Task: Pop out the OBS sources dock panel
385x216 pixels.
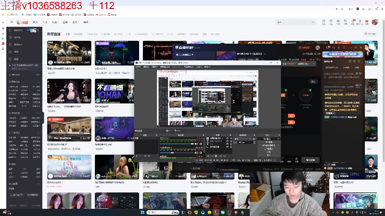Action: [231, 135]
